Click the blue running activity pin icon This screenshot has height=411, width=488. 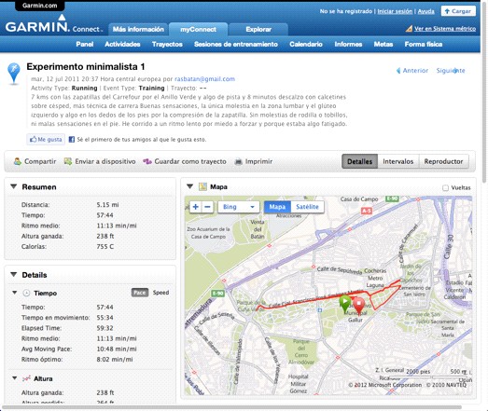point(14,74)
